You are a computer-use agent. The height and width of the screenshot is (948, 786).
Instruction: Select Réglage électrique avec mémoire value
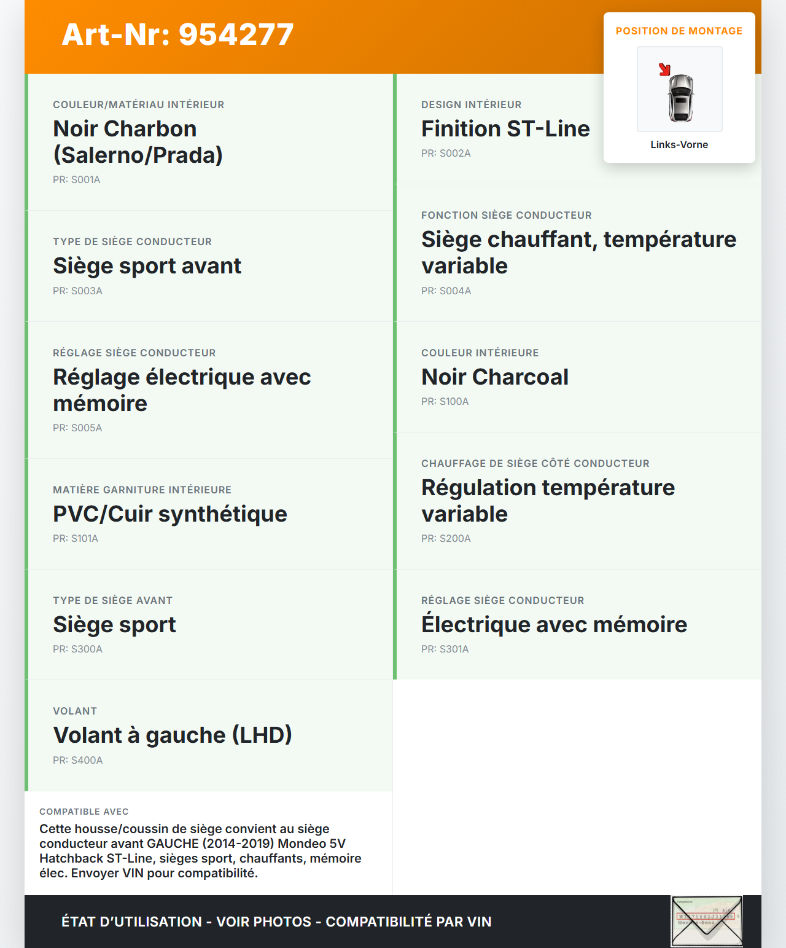click(182, 390)
